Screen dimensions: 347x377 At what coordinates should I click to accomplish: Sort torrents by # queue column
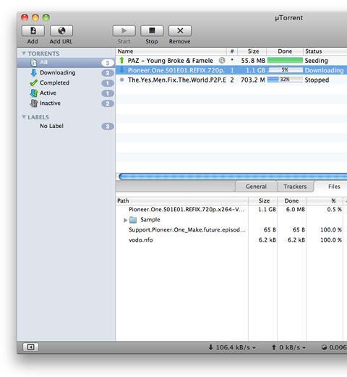tap(232, 51)
